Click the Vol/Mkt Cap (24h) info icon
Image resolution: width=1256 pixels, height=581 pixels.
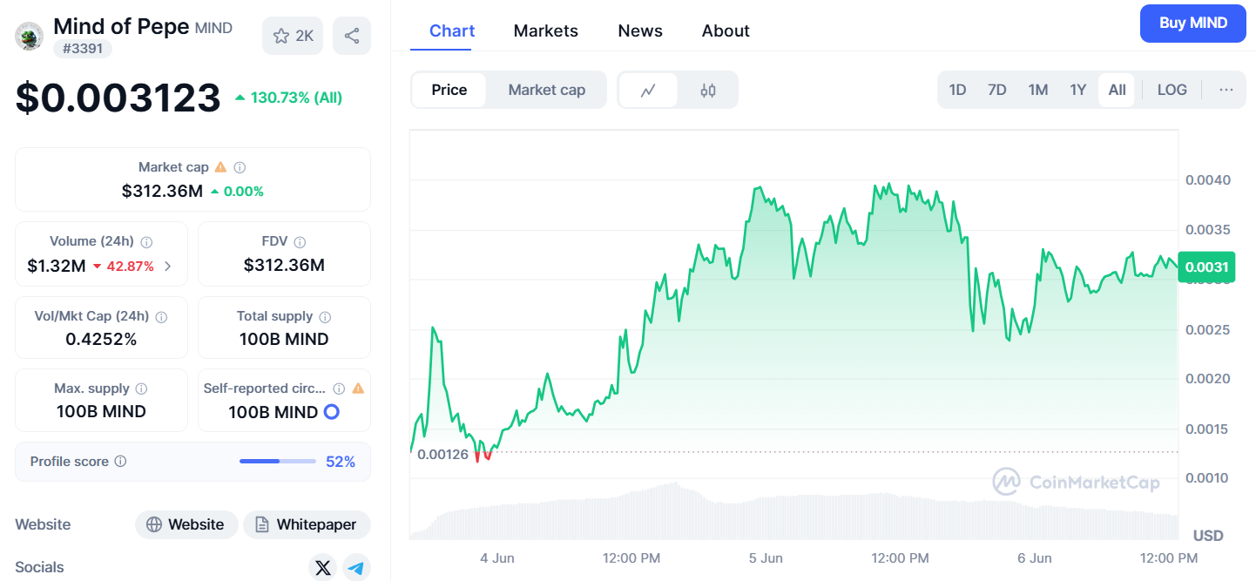coord(161,317)
